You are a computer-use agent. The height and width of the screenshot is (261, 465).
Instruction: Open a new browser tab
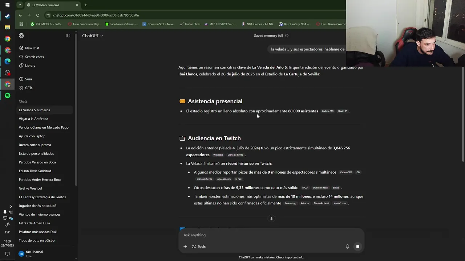86,5
